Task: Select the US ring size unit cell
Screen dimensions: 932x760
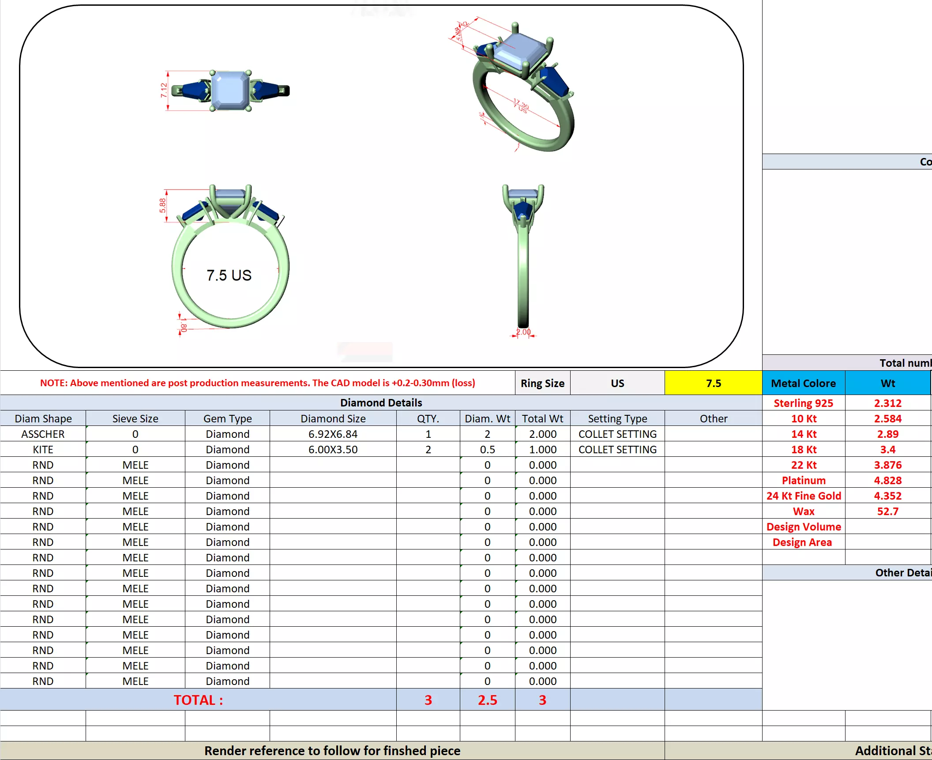Action: 617,383
